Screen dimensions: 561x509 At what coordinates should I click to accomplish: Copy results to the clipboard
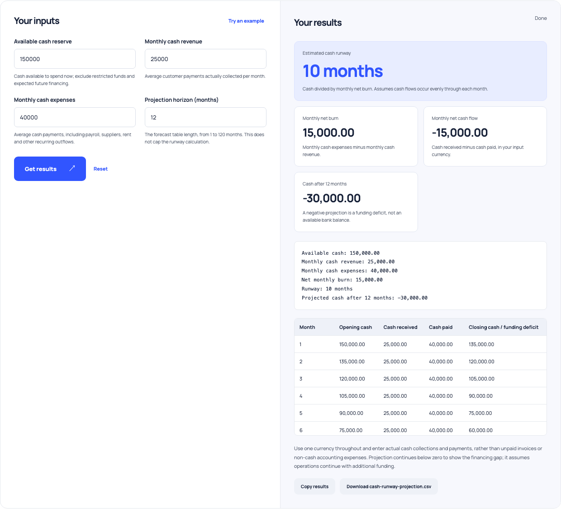[314, 486]
